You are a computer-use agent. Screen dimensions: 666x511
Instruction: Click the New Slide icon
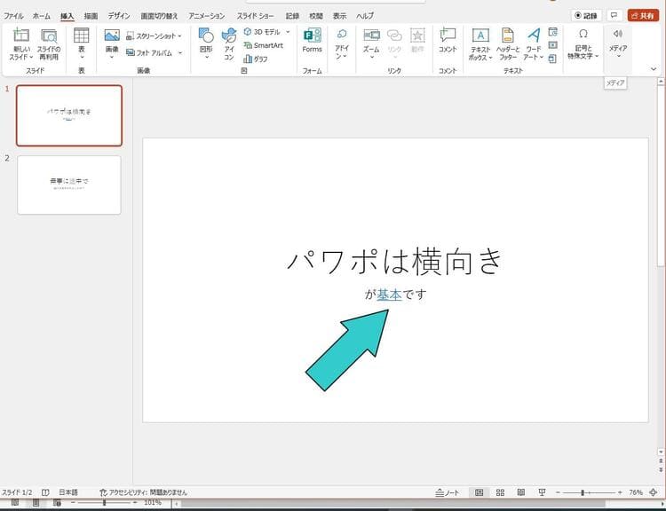click(x=21, y=35)
